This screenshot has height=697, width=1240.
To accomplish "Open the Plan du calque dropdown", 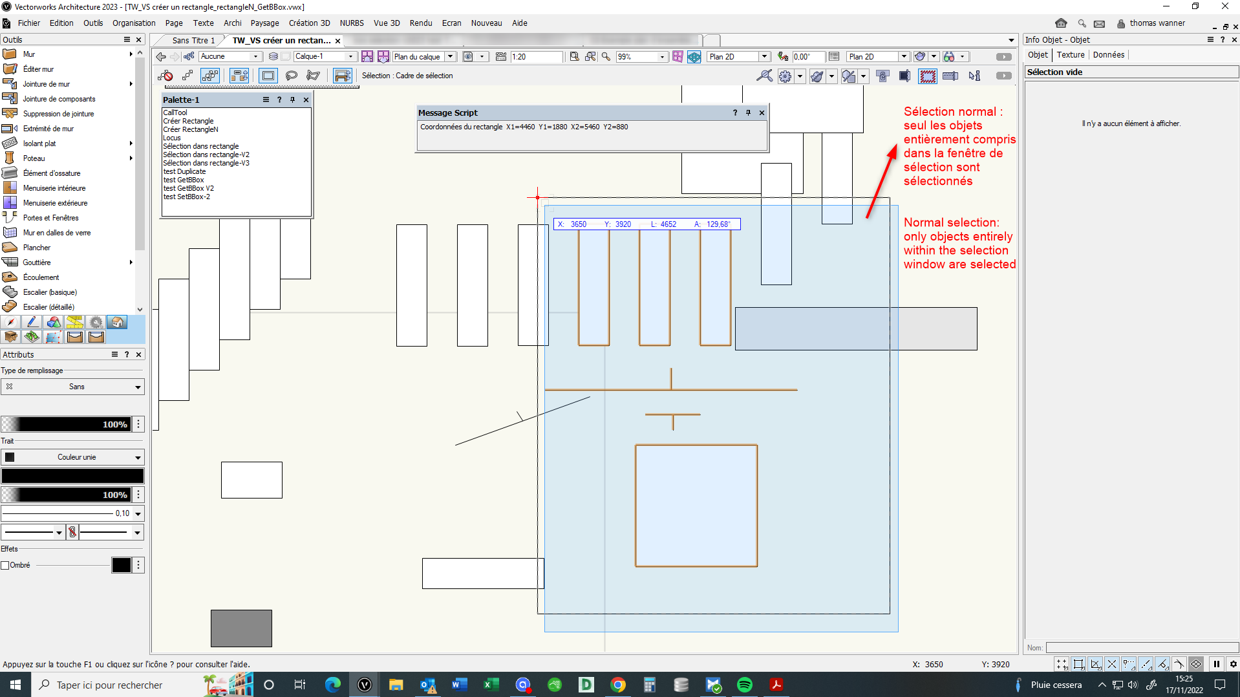I will (424, 57).
